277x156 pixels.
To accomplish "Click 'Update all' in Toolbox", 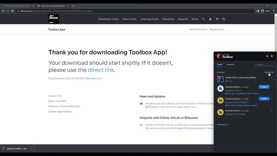I will (269, 72).
